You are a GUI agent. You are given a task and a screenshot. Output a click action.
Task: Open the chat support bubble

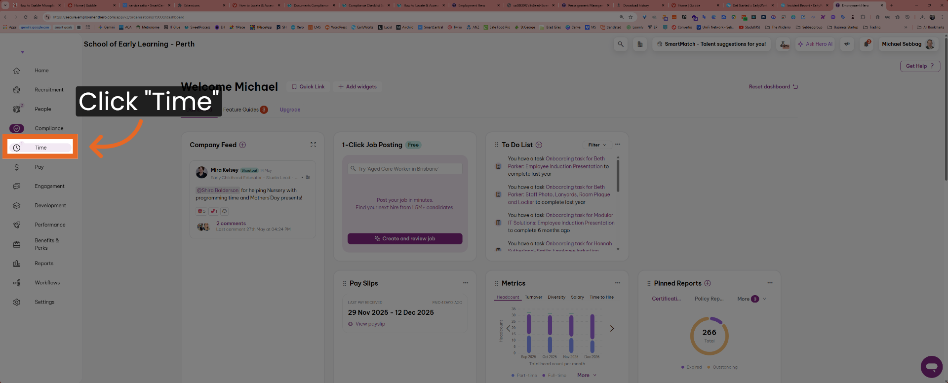coord(931,367)
